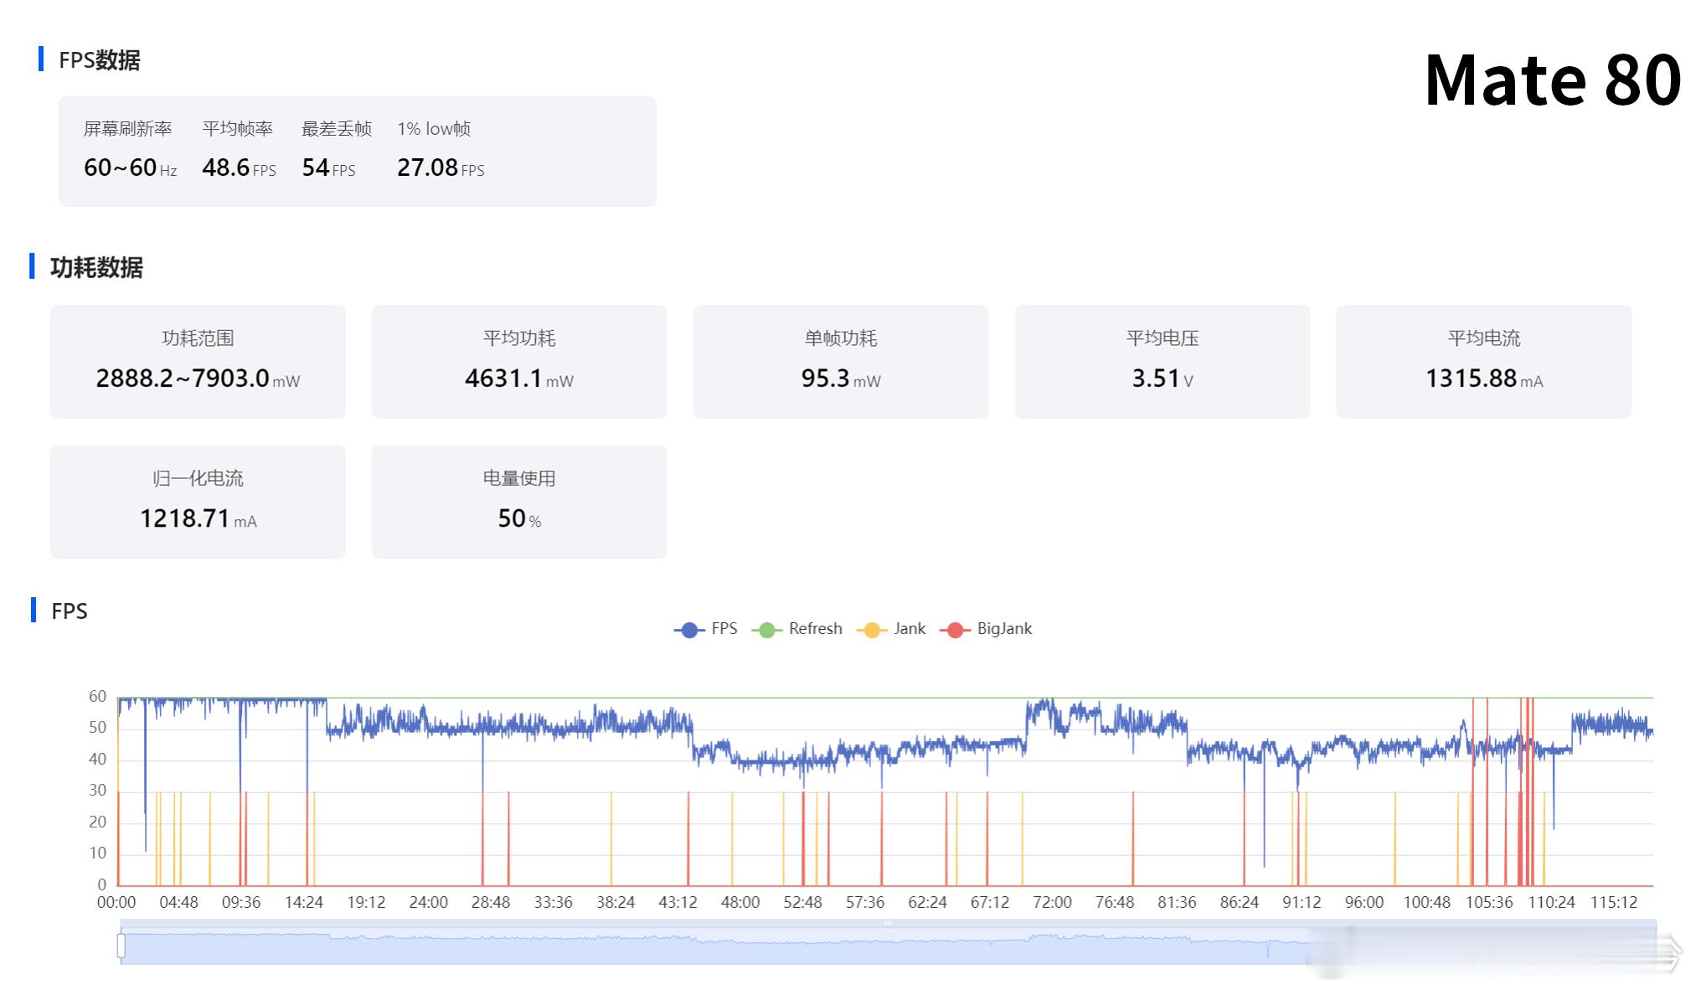The image size is (1696, 995).
Task: Click the green Refresh legend marker icon
Action: click(x=766, y=630)
